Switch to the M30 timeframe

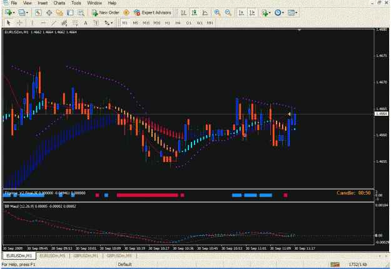tap(156, 23)
